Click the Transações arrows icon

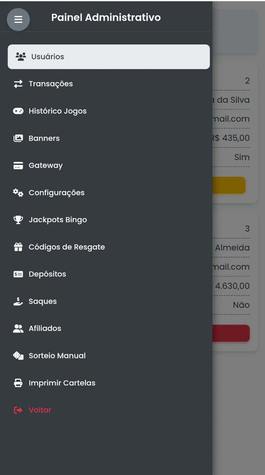[18, 84]
